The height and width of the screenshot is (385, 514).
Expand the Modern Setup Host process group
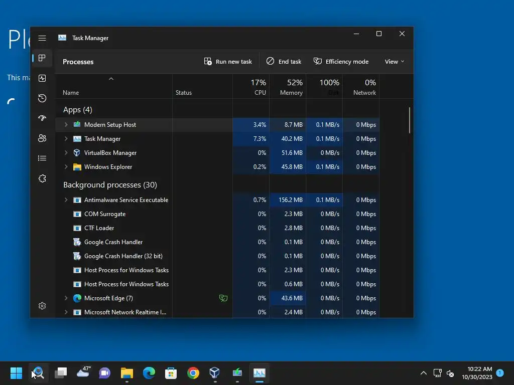point(66,124)
